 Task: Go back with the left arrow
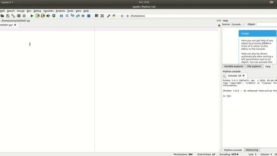[122, 16]
